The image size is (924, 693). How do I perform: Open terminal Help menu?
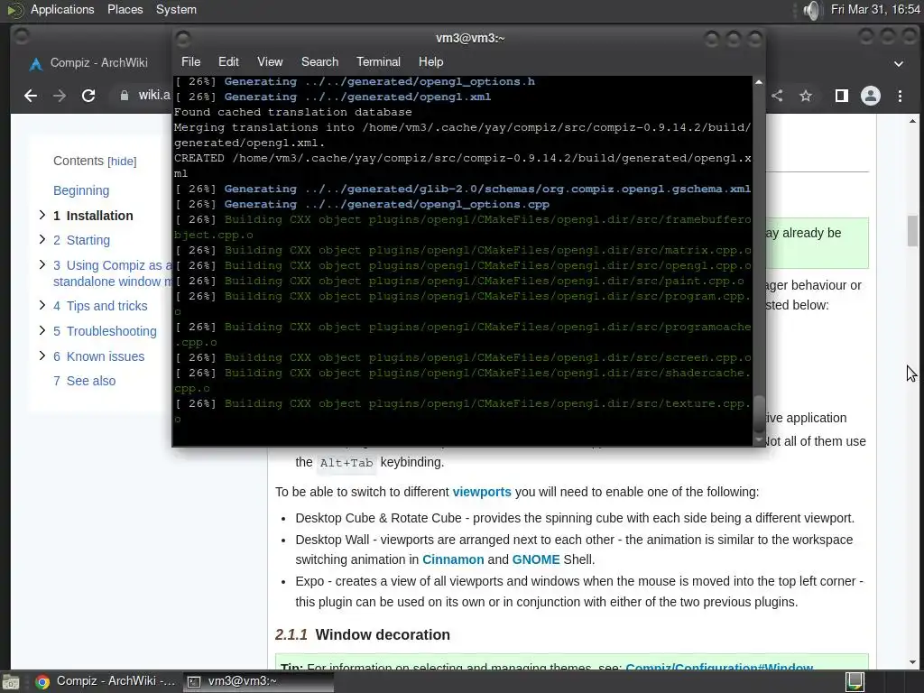pyautogui.click(x=430, y=62)
